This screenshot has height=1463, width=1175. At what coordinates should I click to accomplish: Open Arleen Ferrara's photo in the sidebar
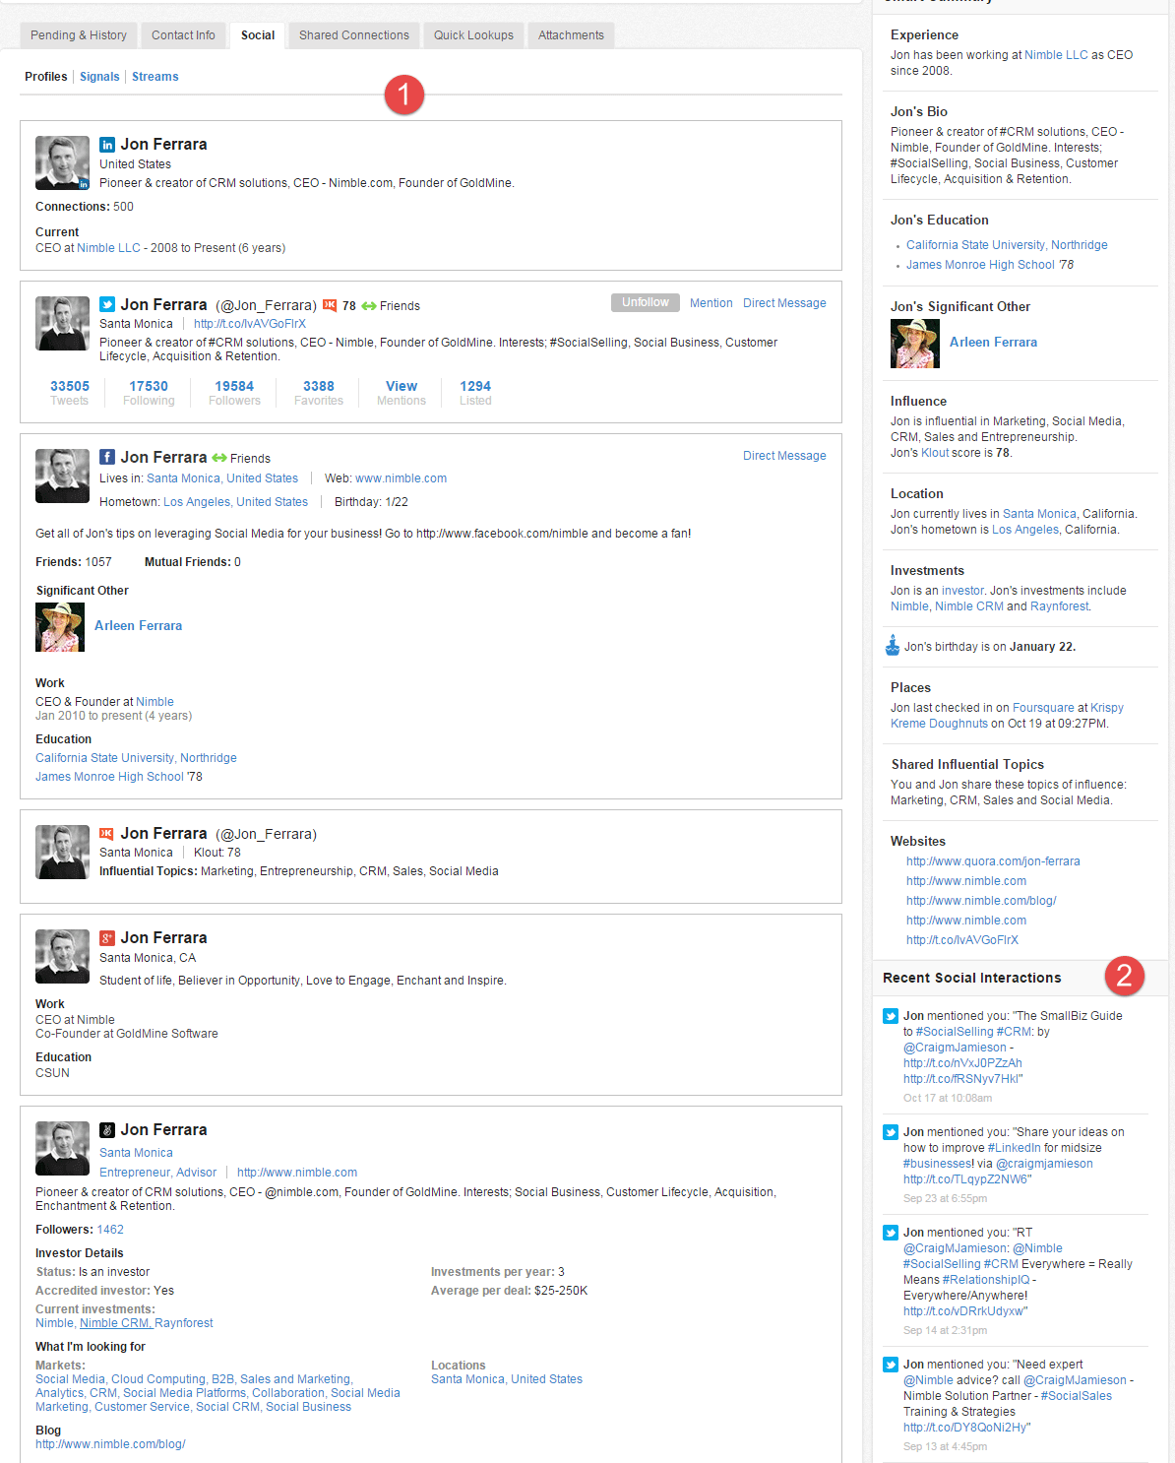tap(914, 343)
